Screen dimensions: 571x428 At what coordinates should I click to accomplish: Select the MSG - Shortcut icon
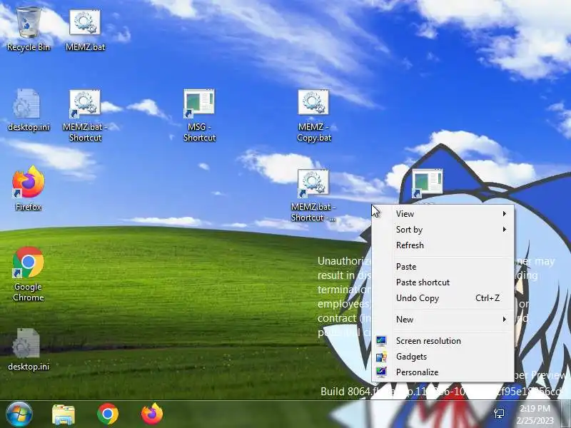coord(199,115)
